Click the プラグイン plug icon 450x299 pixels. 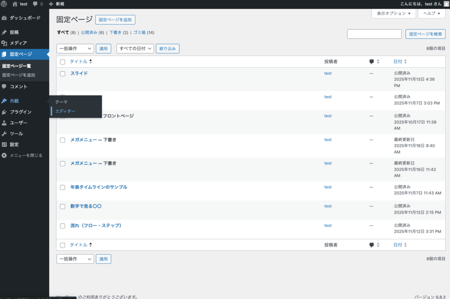coord(4,112)
